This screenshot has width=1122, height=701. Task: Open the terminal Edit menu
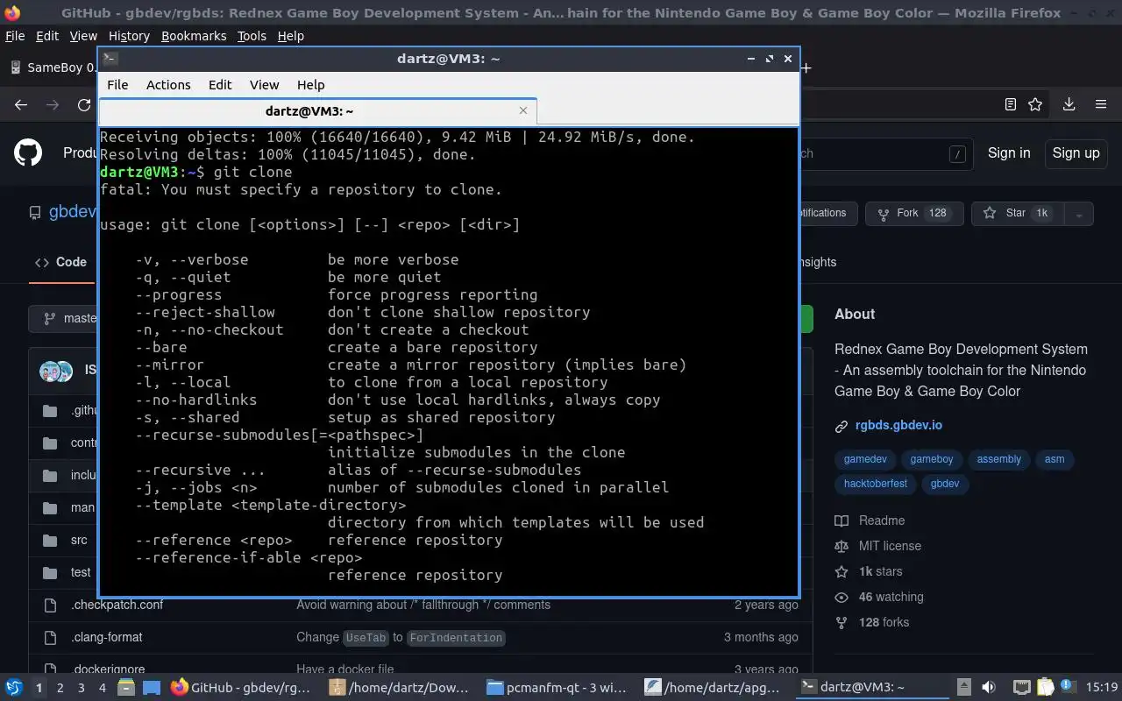pyautogui.click(x=220, y=85)
